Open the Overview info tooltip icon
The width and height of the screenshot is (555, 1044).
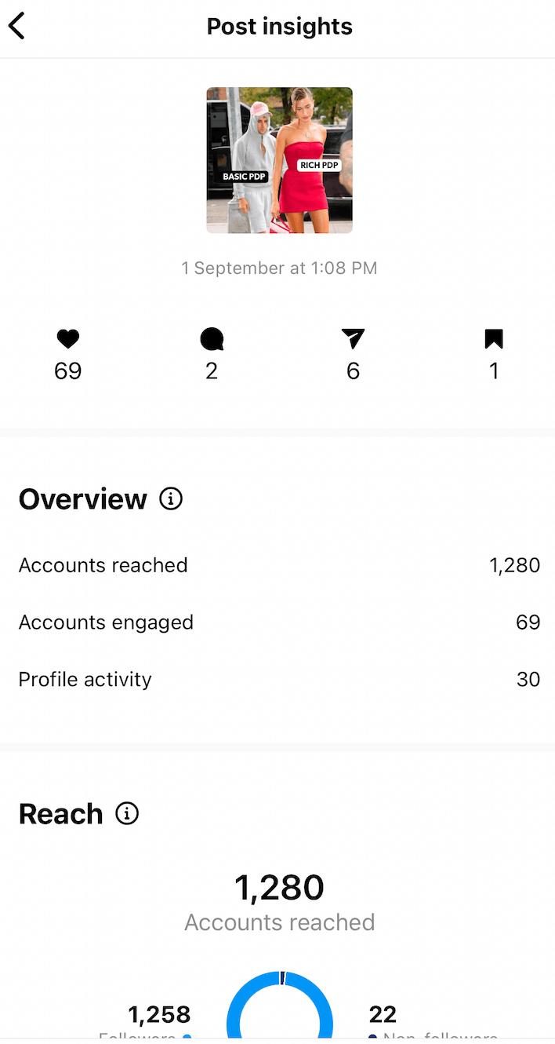tap(170, 498)
